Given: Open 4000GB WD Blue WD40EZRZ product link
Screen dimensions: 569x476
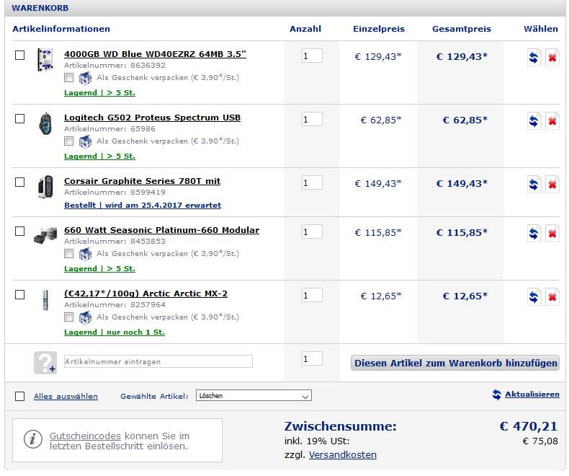Looking at the screenshot, I should pyautogui.click(x=155, y=54).
